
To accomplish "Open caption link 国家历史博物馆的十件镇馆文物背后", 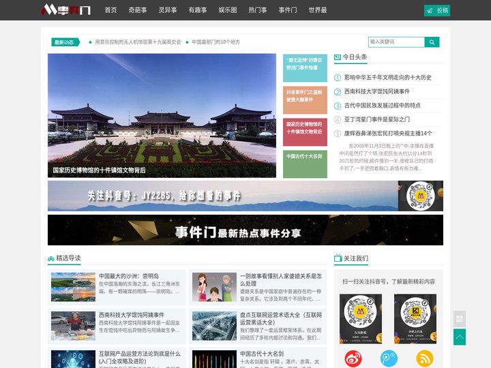I will 100,170.
